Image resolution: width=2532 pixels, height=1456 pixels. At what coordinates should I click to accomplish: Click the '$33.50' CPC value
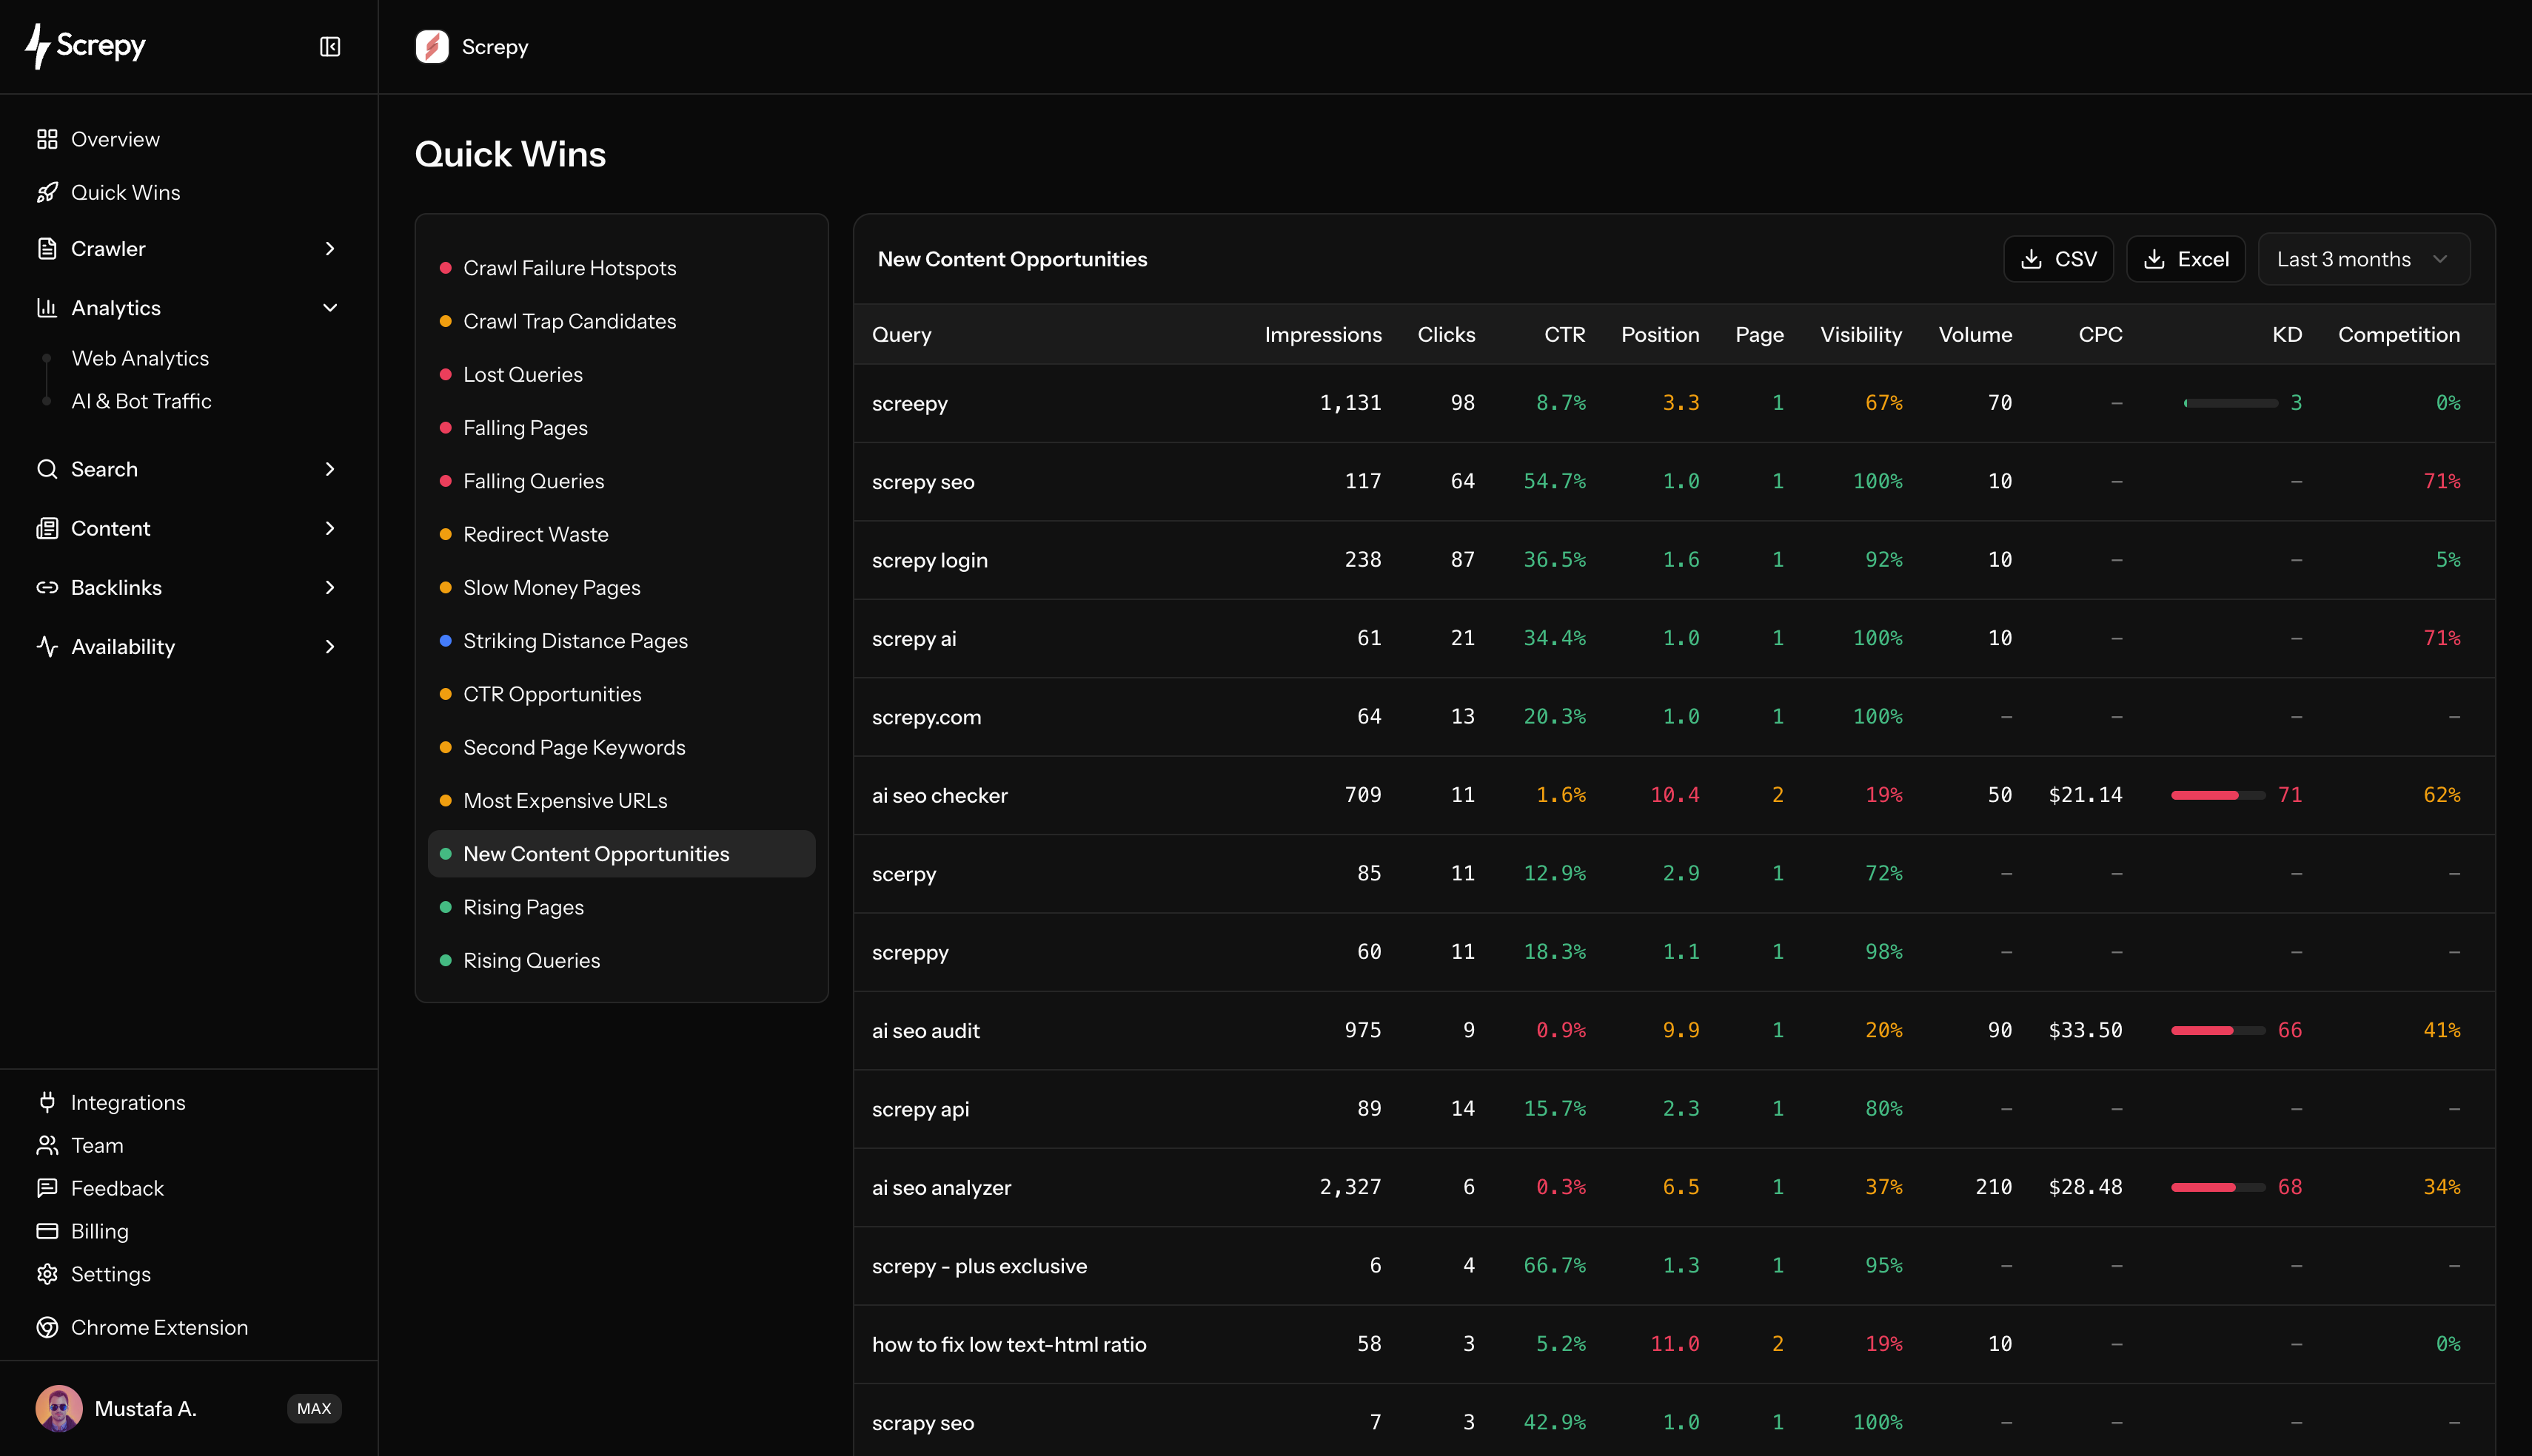pyautogui.click(x=2085, y=1030)
